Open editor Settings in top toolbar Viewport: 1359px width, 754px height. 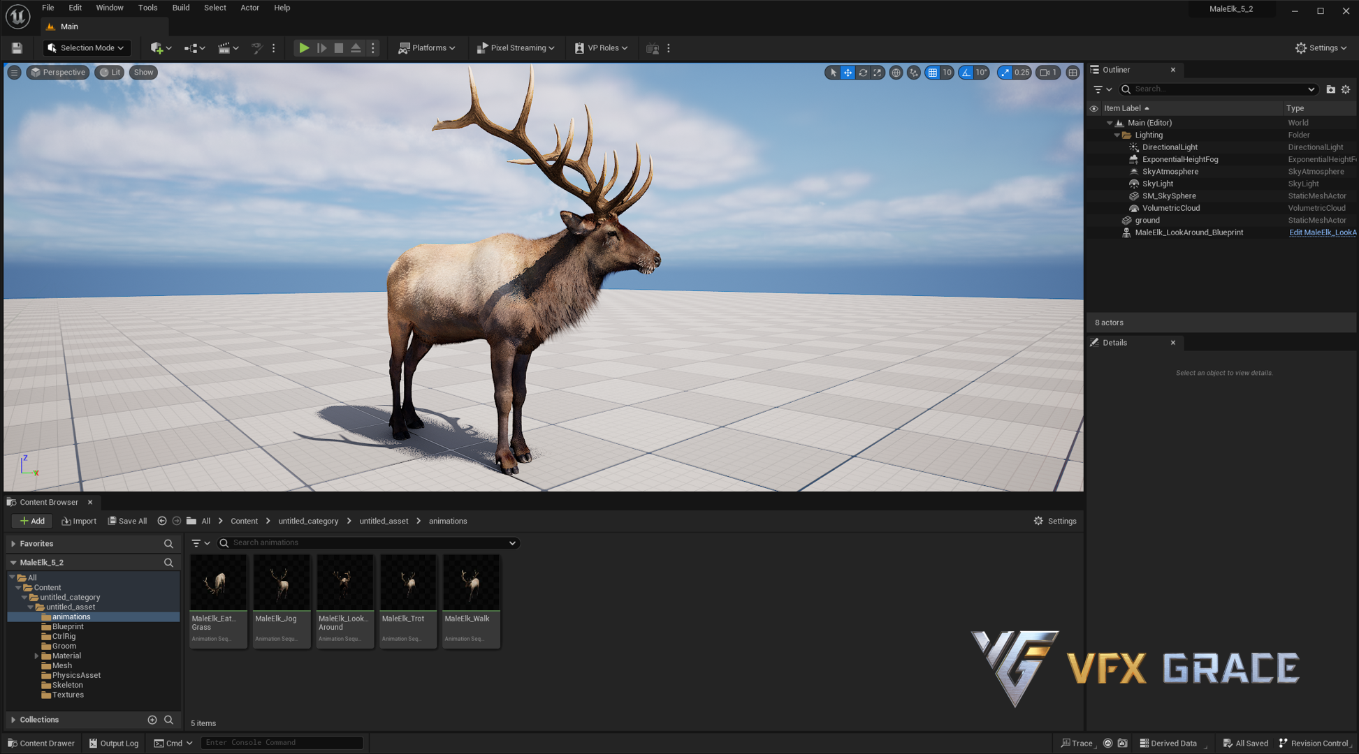[x=1321, y=48]
